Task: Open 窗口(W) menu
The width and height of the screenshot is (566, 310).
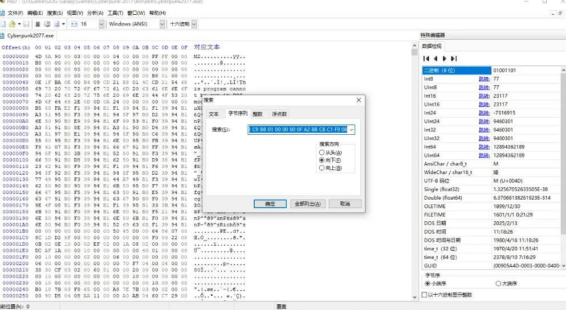Action: [x=136, y=13]
